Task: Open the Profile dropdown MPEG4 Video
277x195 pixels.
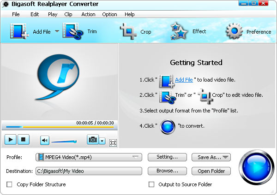Action: (x=89, y=157)
